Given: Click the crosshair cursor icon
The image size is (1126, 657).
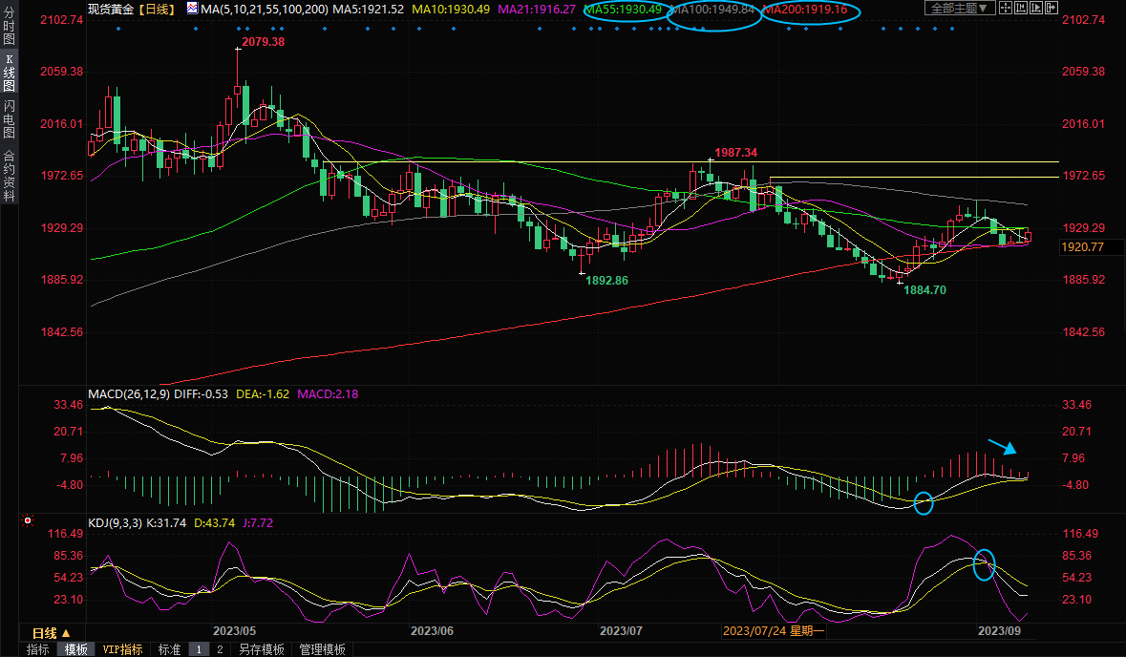Looking at the screenshot, I should click(1006, 8).
